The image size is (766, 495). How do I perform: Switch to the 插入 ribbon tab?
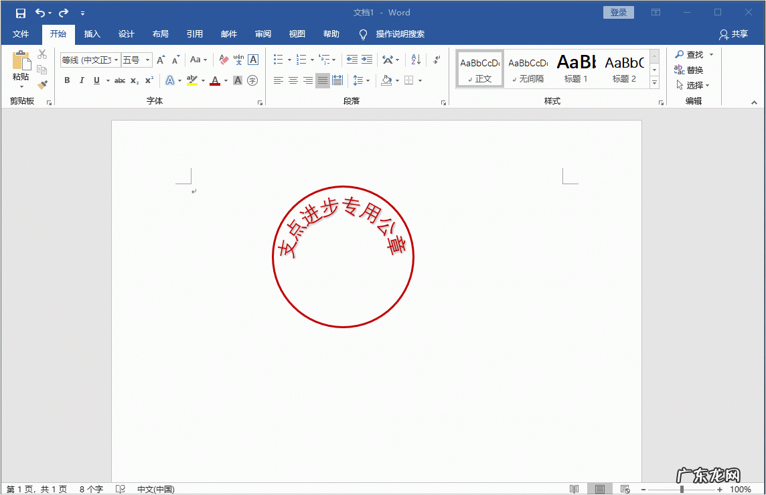pos(92,34)
